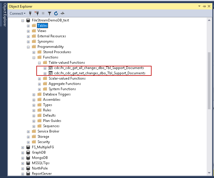The image size is (214, 178).
Task: Select Scalar-valued Functions folder label
Action: (x=67, y=78)
